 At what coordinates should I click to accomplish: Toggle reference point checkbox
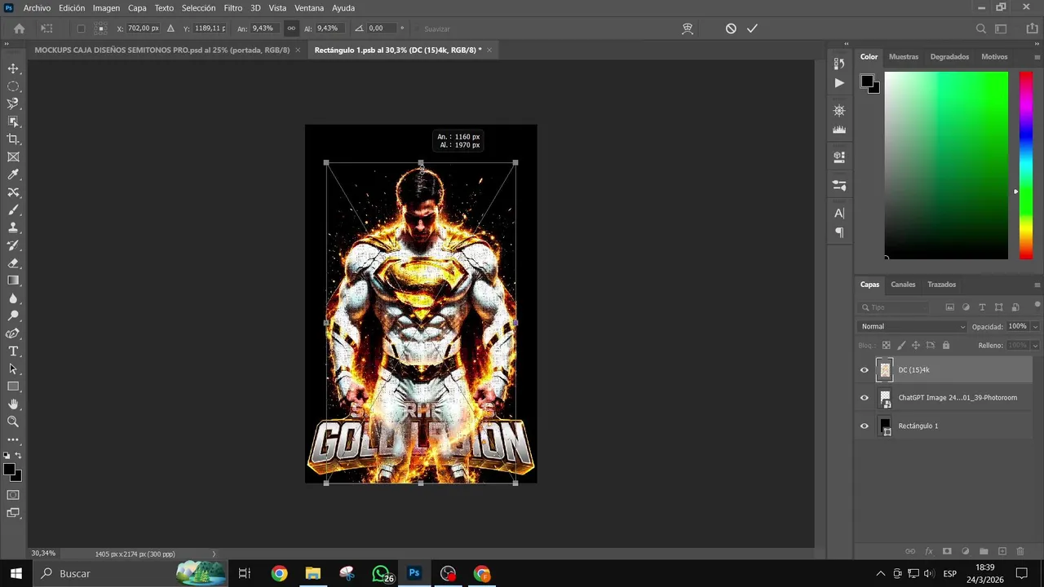pyautogui.click(x=81, y=29)
